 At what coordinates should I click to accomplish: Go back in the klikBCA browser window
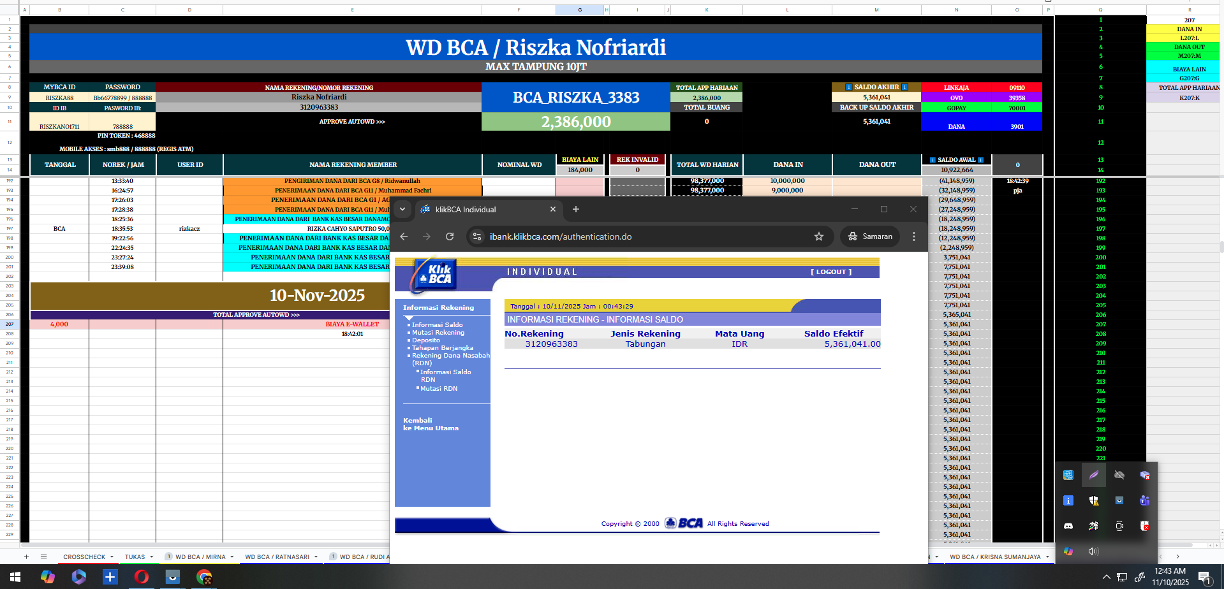pos(404,236)
